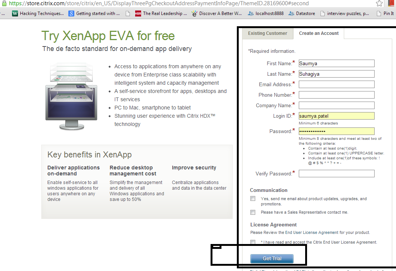Viewport: 396px width, 271px height.
Task: Click the Password field
Action: (x=336, y=131)
